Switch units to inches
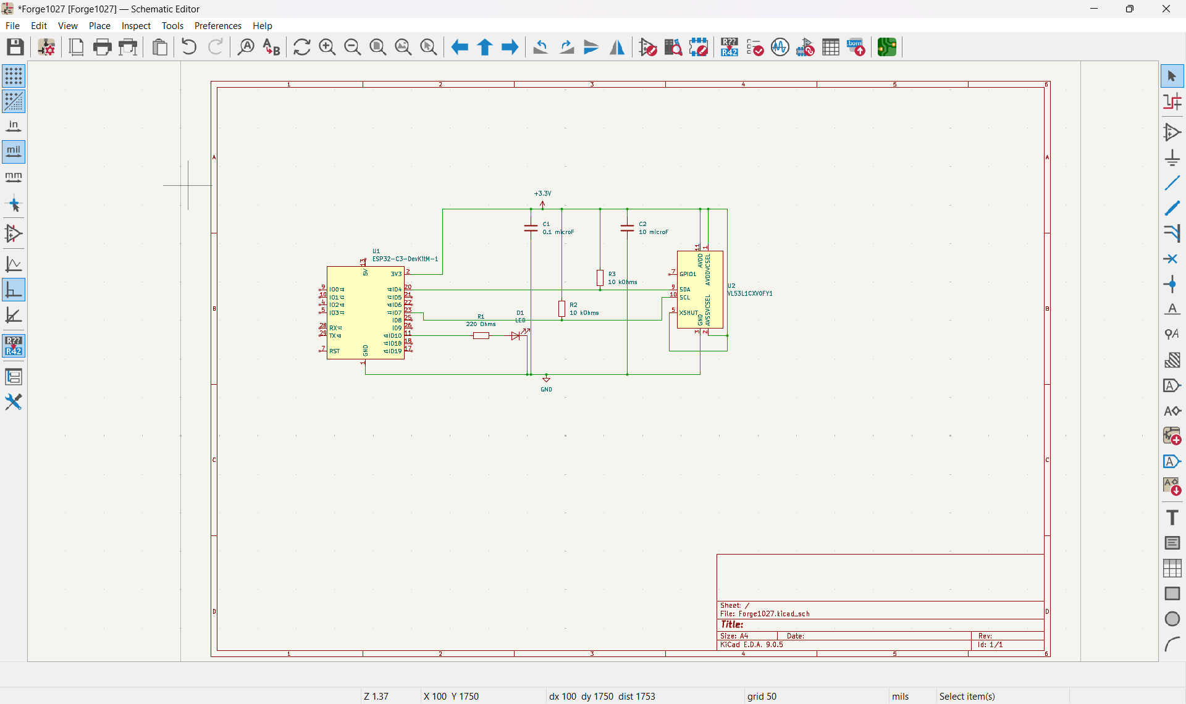The image size is (1186, 704). (14, 127)
